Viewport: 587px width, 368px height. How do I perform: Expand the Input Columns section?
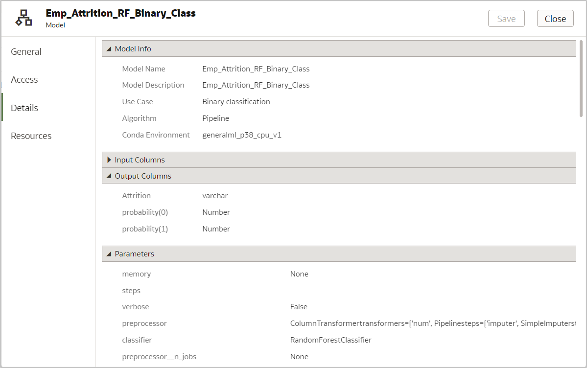tap(109, 160)
